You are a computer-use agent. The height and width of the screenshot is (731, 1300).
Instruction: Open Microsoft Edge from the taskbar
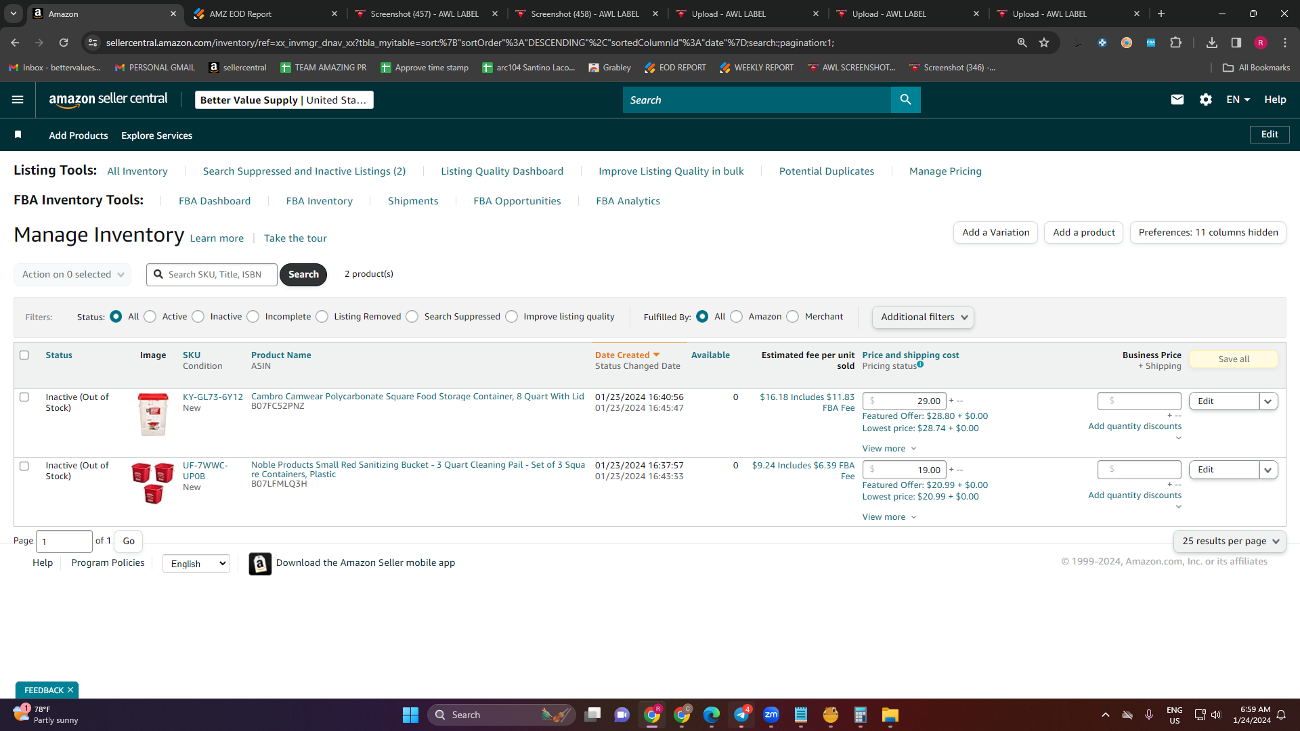pos(712,715)
